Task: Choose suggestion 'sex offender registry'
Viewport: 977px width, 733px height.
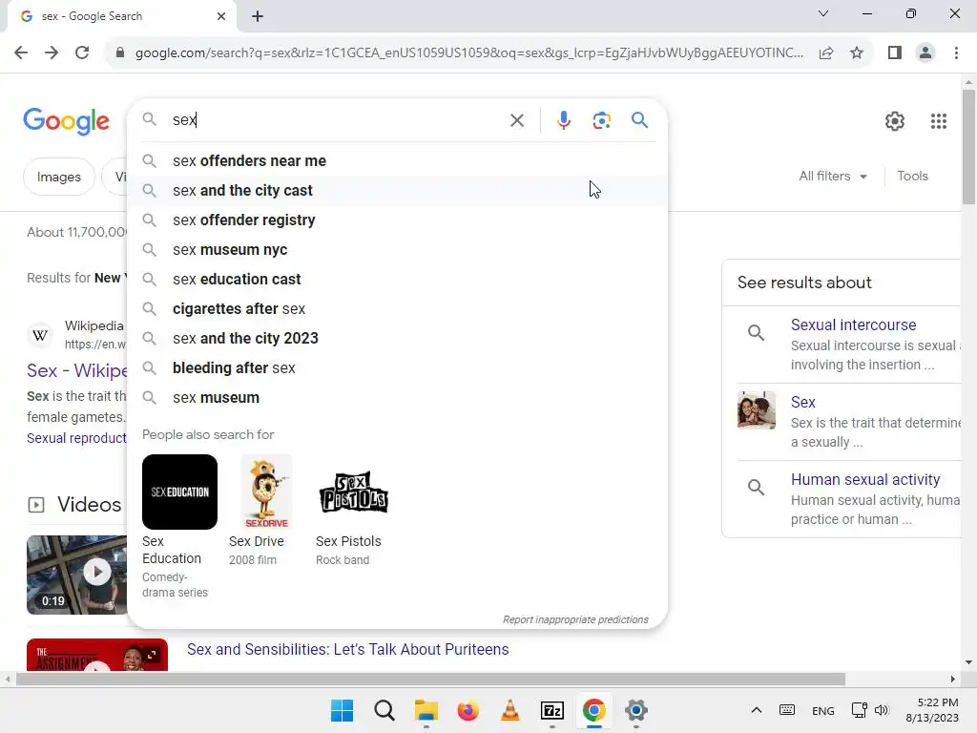Action: [x=397, y=220]
